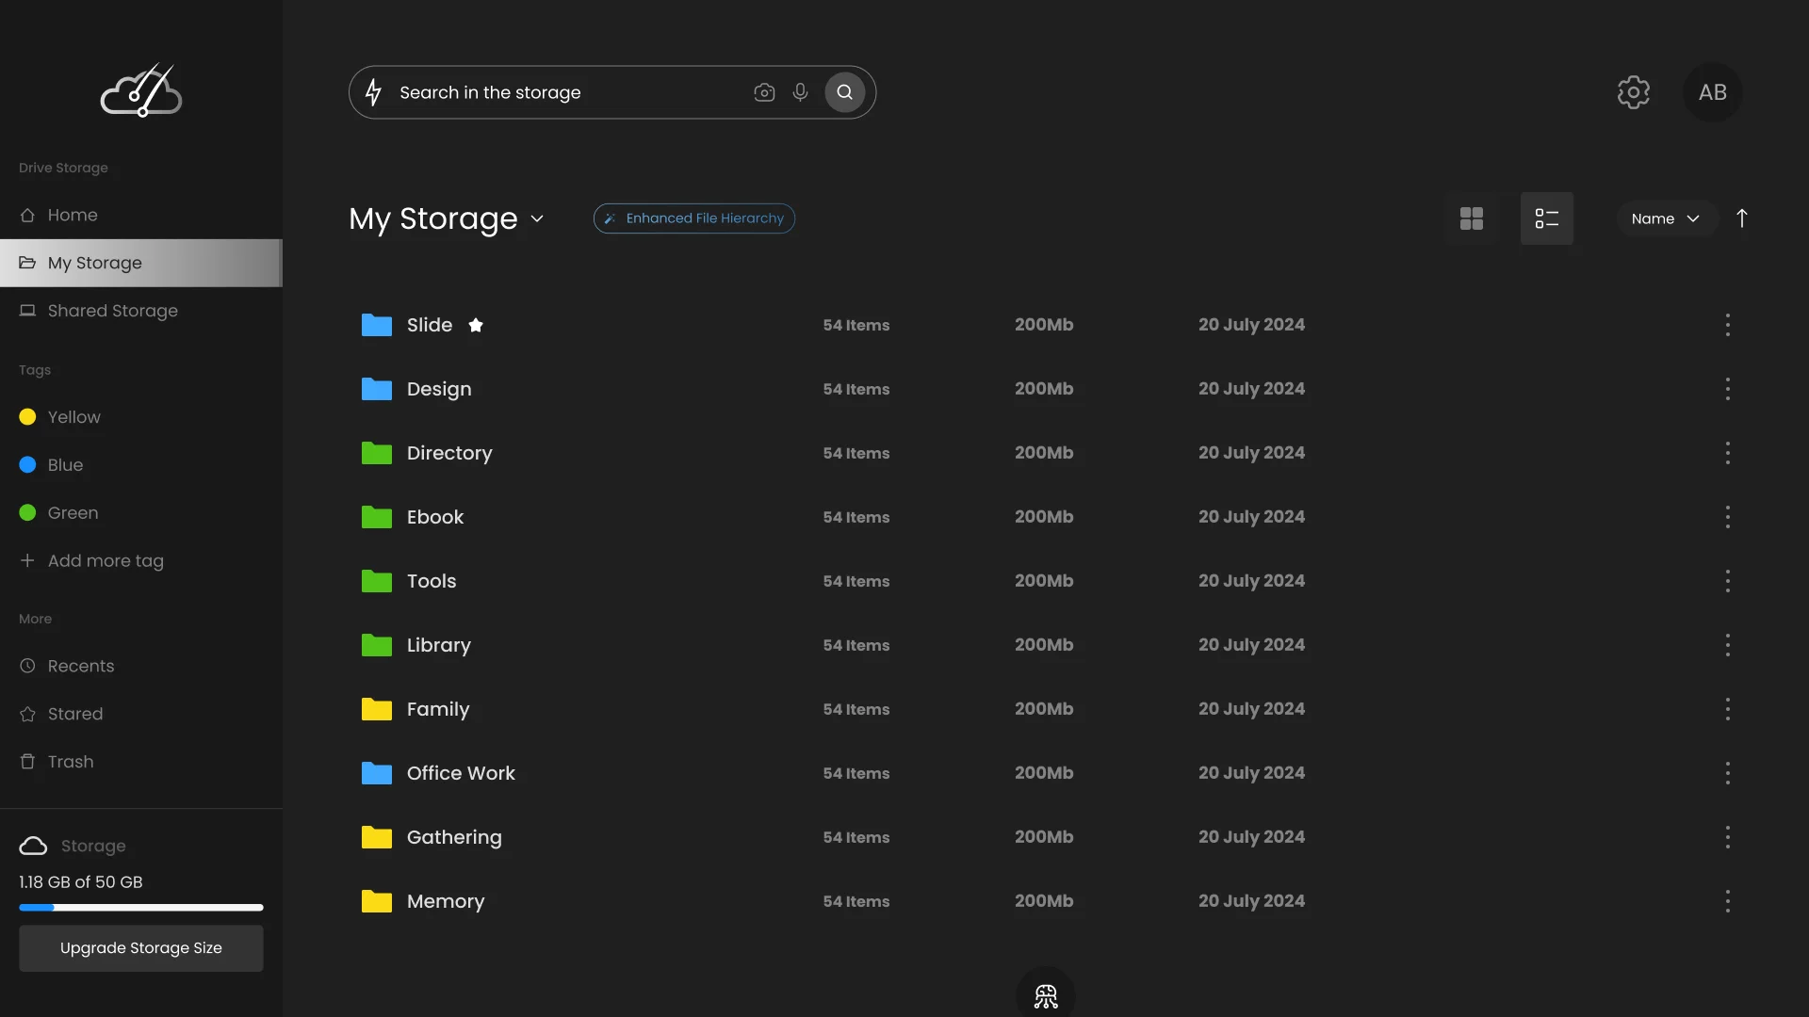Image resolution: width=1809 pixels, height=1017 pixels.
Task: Open more options for Gathering folder
Action: click(1728, 837)
